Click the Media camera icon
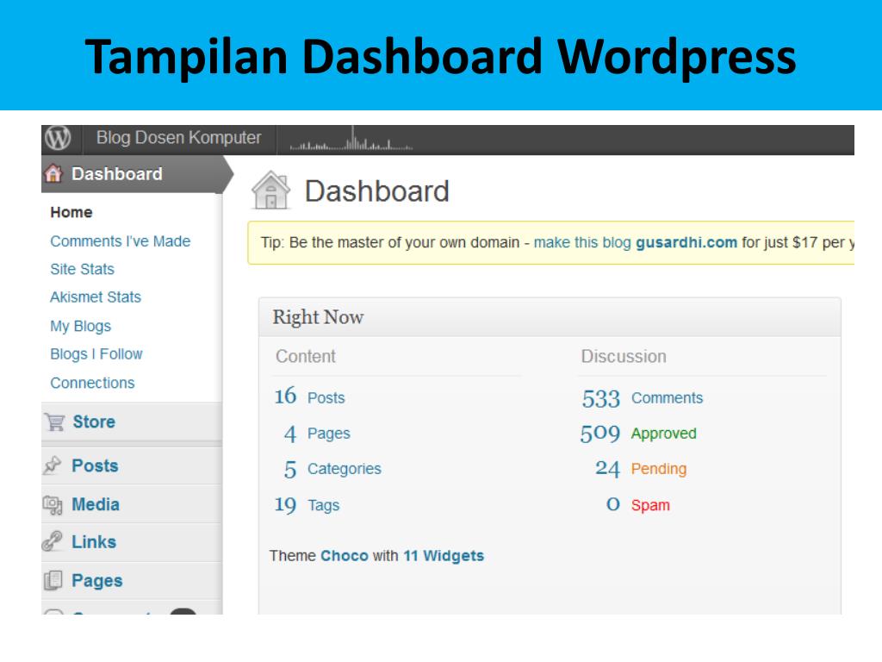 click(x=53, y=504)
